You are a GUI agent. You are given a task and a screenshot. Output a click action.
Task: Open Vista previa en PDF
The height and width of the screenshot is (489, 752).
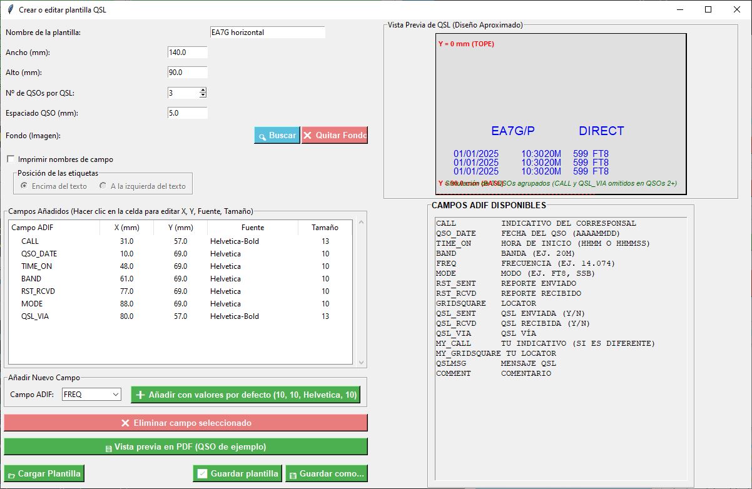coord(185,446)
